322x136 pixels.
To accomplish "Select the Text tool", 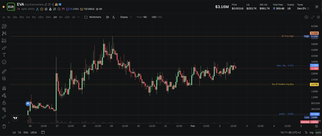I will 4,55.
